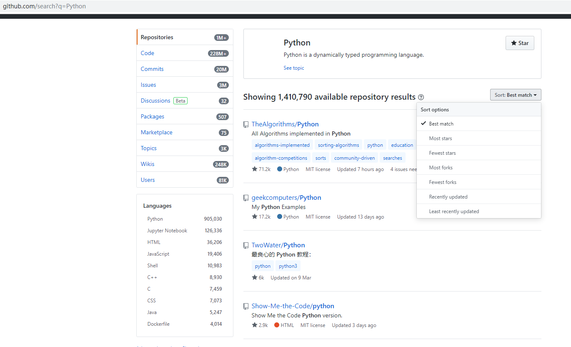Open TheAlgorithms/Python repository
Image resolution: width=571 pixels, height=347 pixels.
[x=285, y=124]
